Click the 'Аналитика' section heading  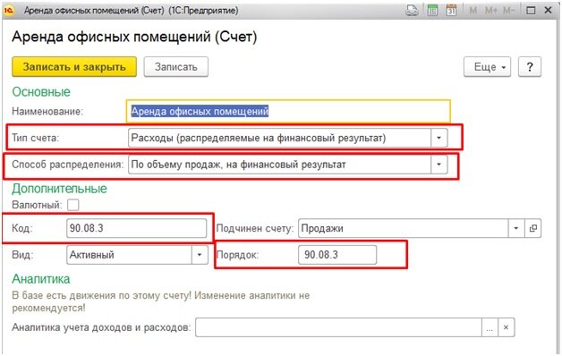tap(41, 279)
